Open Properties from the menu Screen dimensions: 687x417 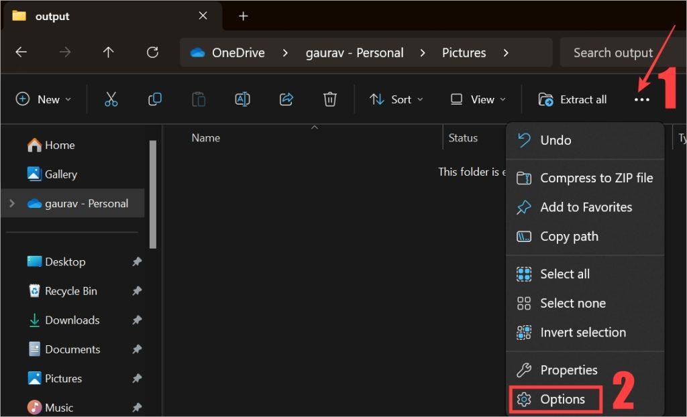point(585,370)
